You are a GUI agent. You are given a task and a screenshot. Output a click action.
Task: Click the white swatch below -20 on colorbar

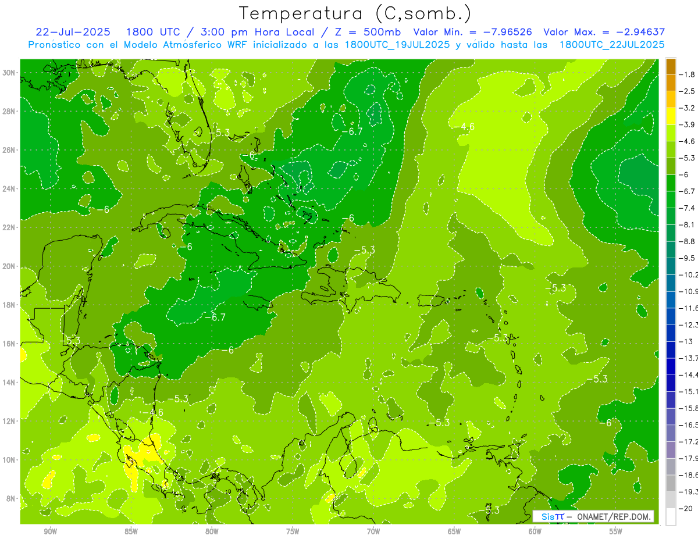671,517
